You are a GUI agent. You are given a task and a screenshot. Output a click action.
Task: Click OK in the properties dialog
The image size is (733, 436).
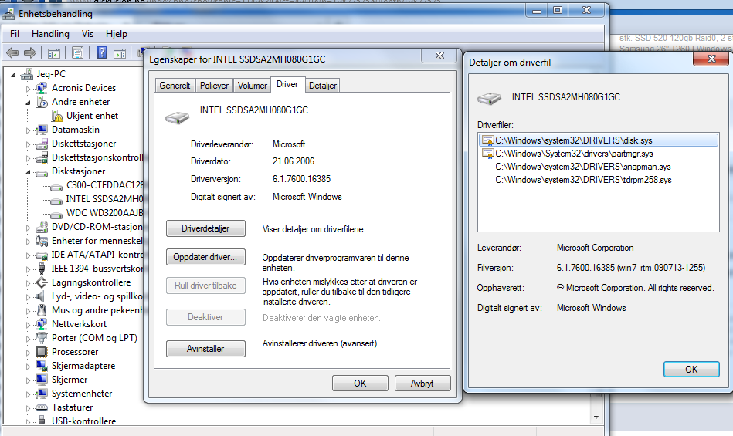click(x=360, y=384)
